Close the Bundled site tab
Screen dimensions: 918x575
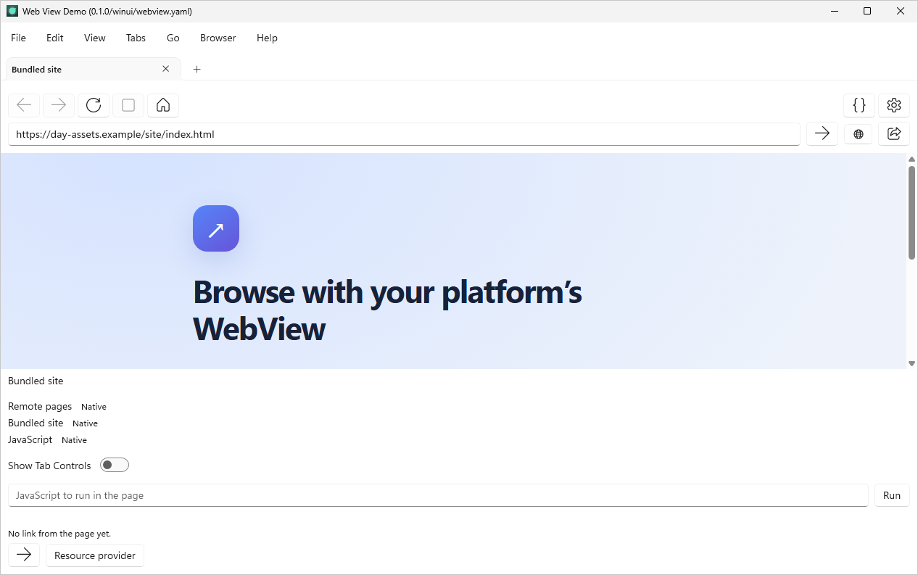(165, 69)
